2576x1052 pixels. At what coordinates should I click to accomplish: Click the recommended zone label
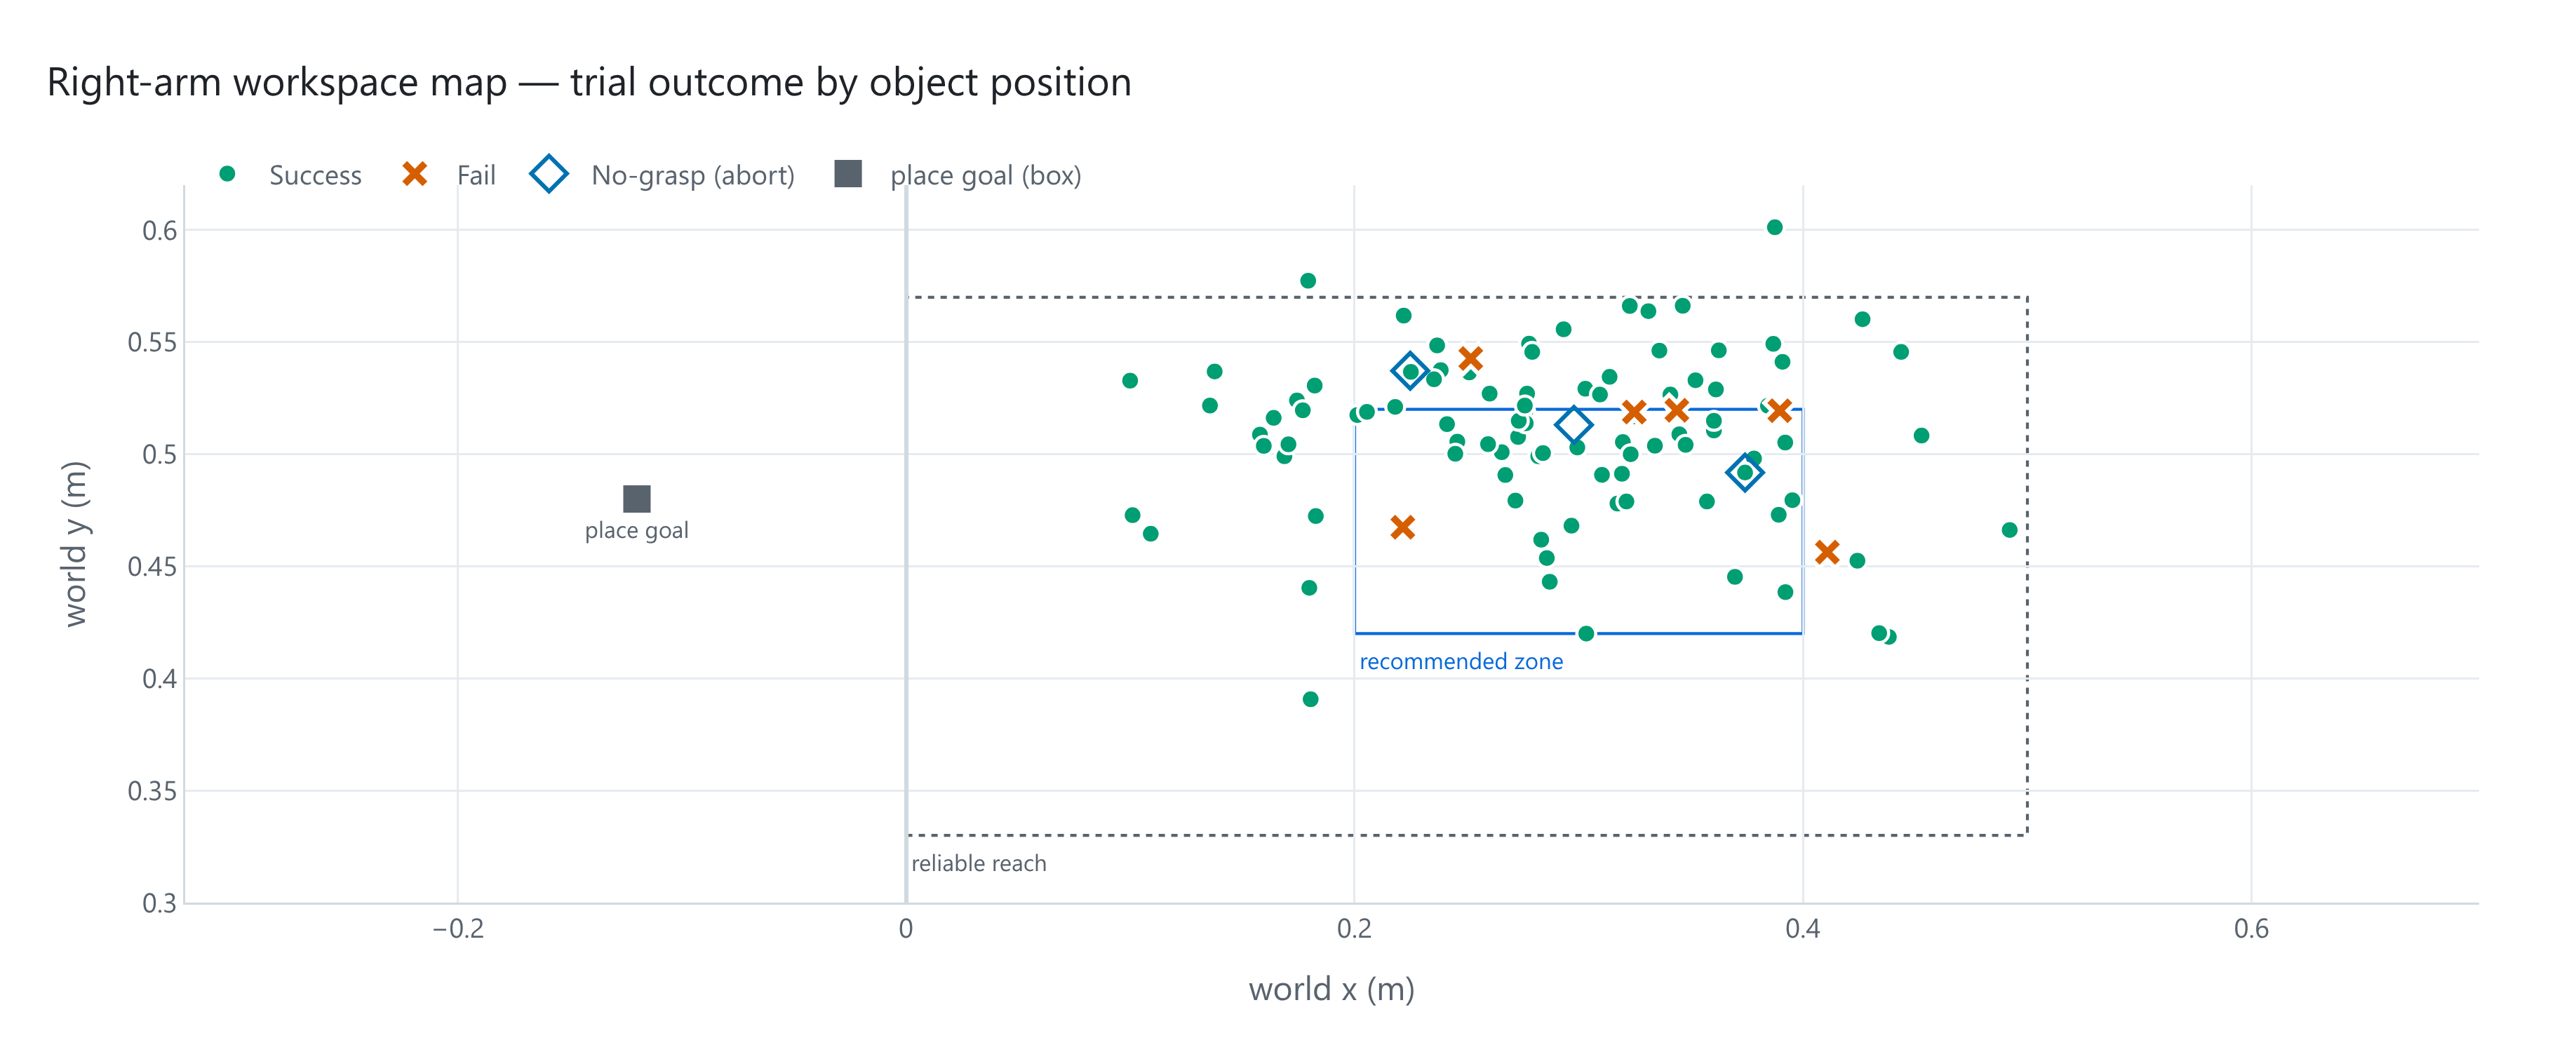point(1461,661)
